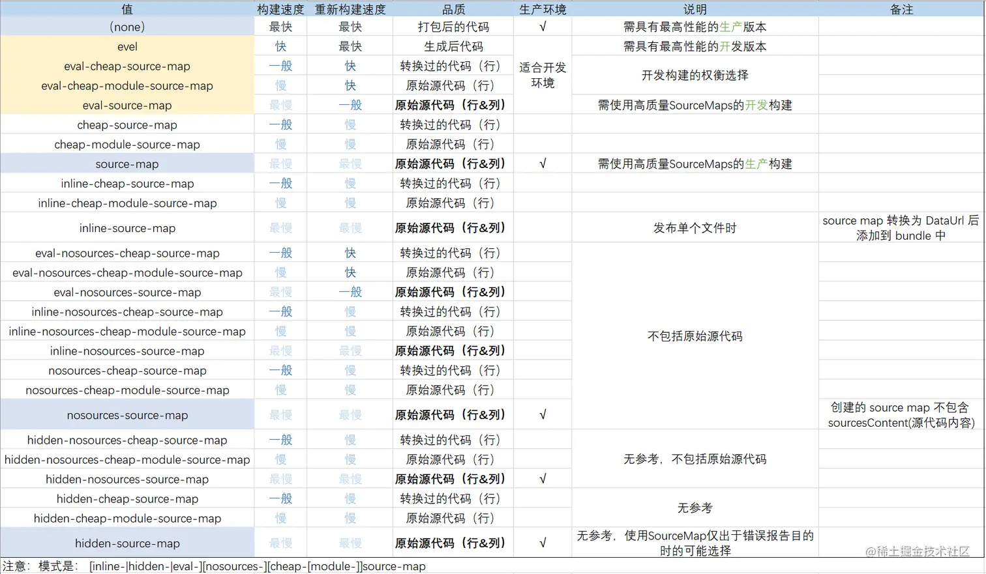986x574 pixels.
Task: Click the "eval-nosources-source-map" row label
Action: [x=127, y=292]
